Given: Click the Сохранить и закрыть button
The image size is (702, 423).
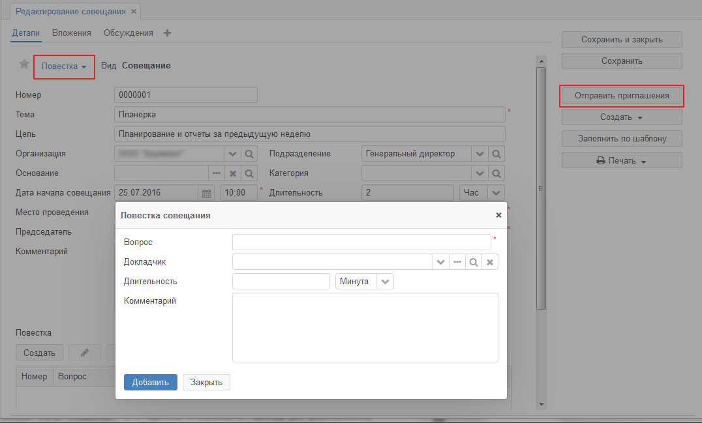Looking at the screenshot, I should 622,39.
